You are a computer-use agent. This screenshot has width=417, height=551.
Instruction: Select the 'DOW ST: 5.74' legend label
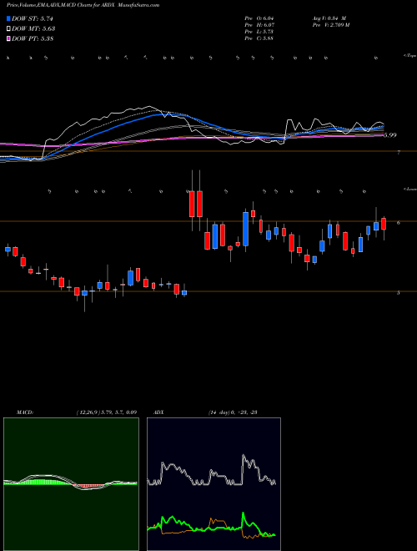point(33,19)
